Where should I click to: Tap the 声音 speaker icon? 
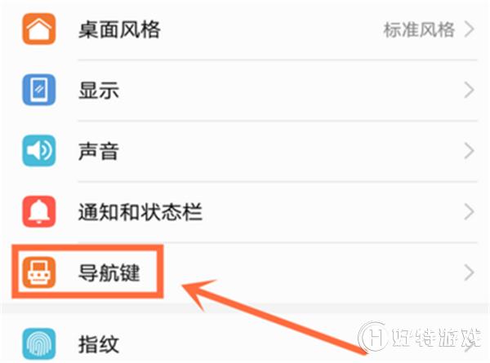point(38,151)
